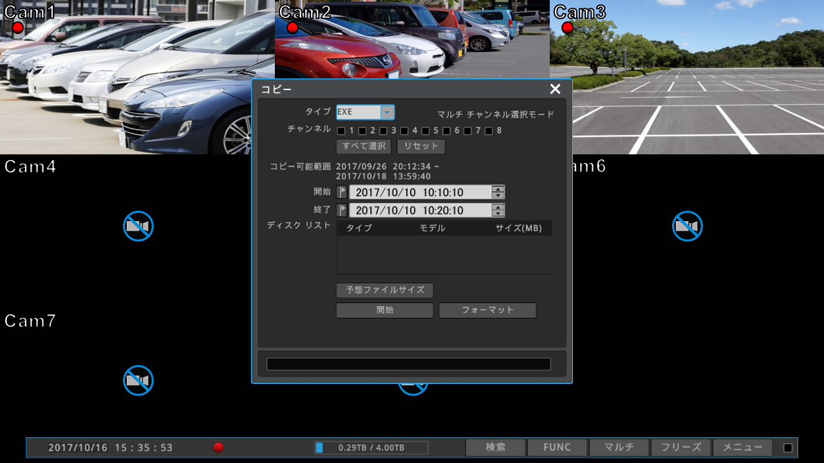Image resolution: width=824 pixels, height=463 pixels.
Task: Click the Cam6 no-video camera icon
Action: pyautogui.click(x=688, y=226)
